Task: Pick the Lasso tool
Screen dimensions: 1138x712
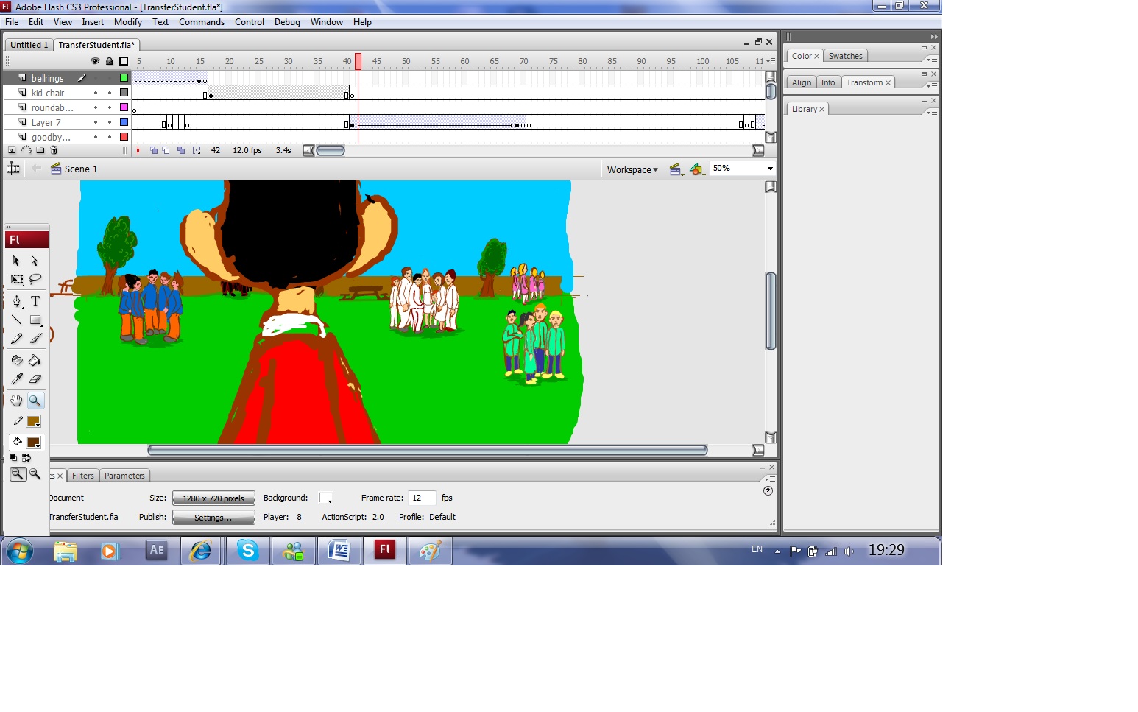Action: pos(35,280)
